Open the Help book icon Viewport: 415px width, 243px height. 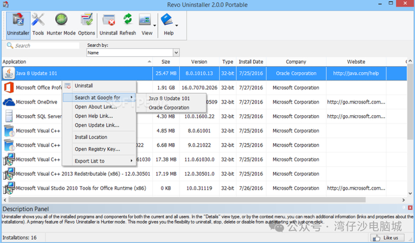point(167,20)
